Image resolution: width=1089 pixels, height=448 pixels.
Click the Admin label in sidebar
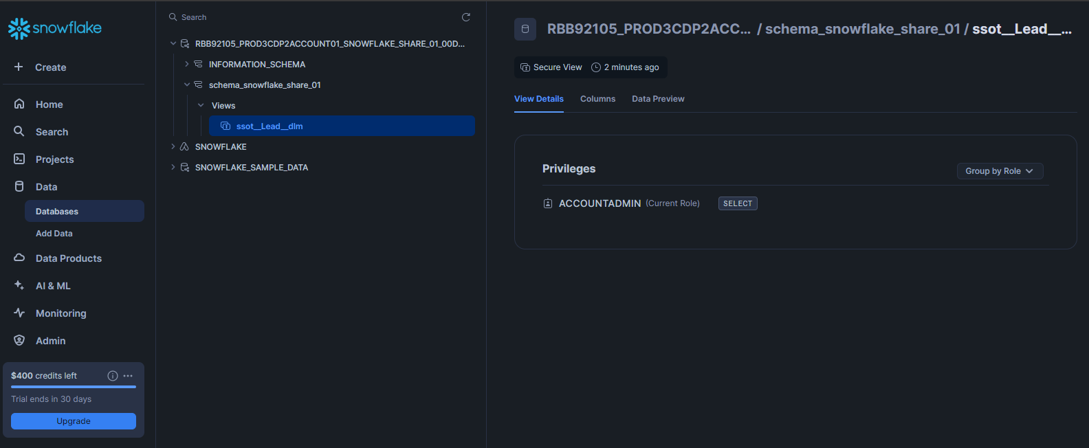51,341
